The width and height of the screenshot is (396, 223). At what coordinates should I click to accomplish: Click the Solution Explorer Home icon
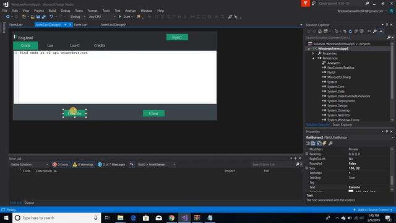coord(320,32)
